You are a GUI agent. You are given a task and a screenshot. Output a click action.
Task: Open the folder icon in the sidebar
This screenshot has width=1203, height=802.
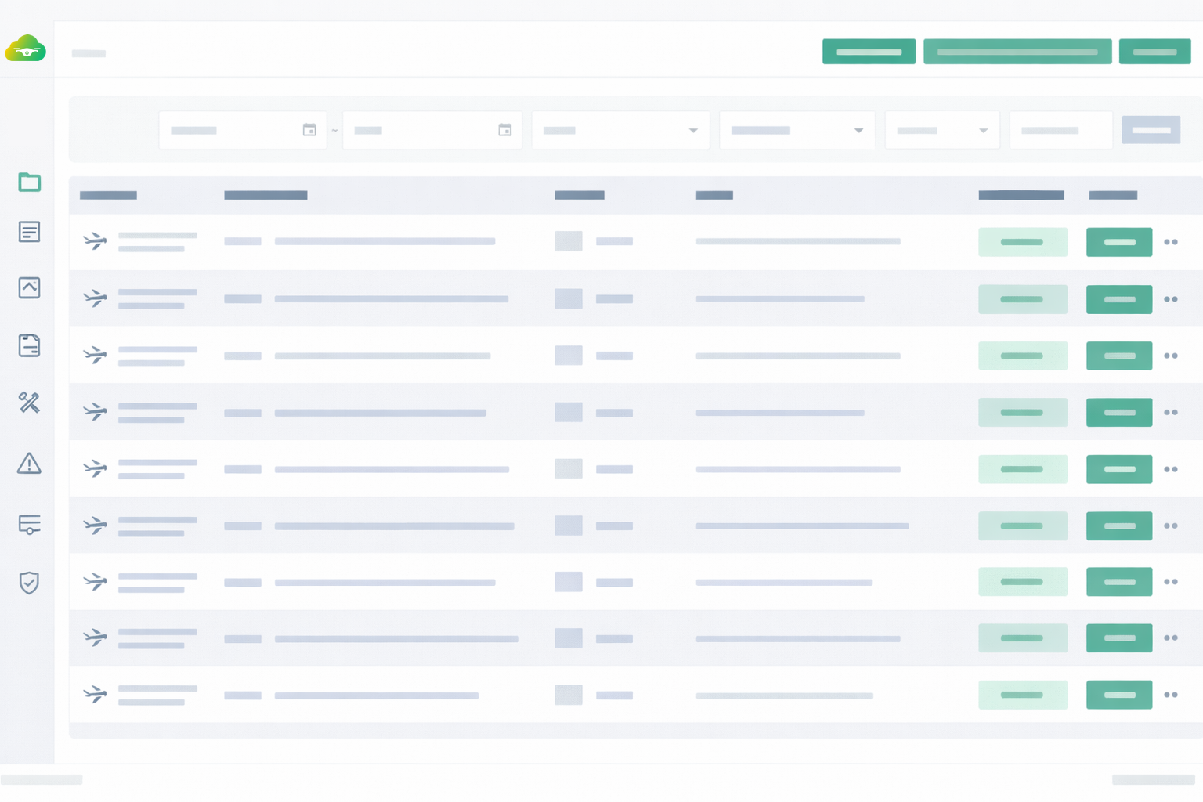tap(29, 182)
